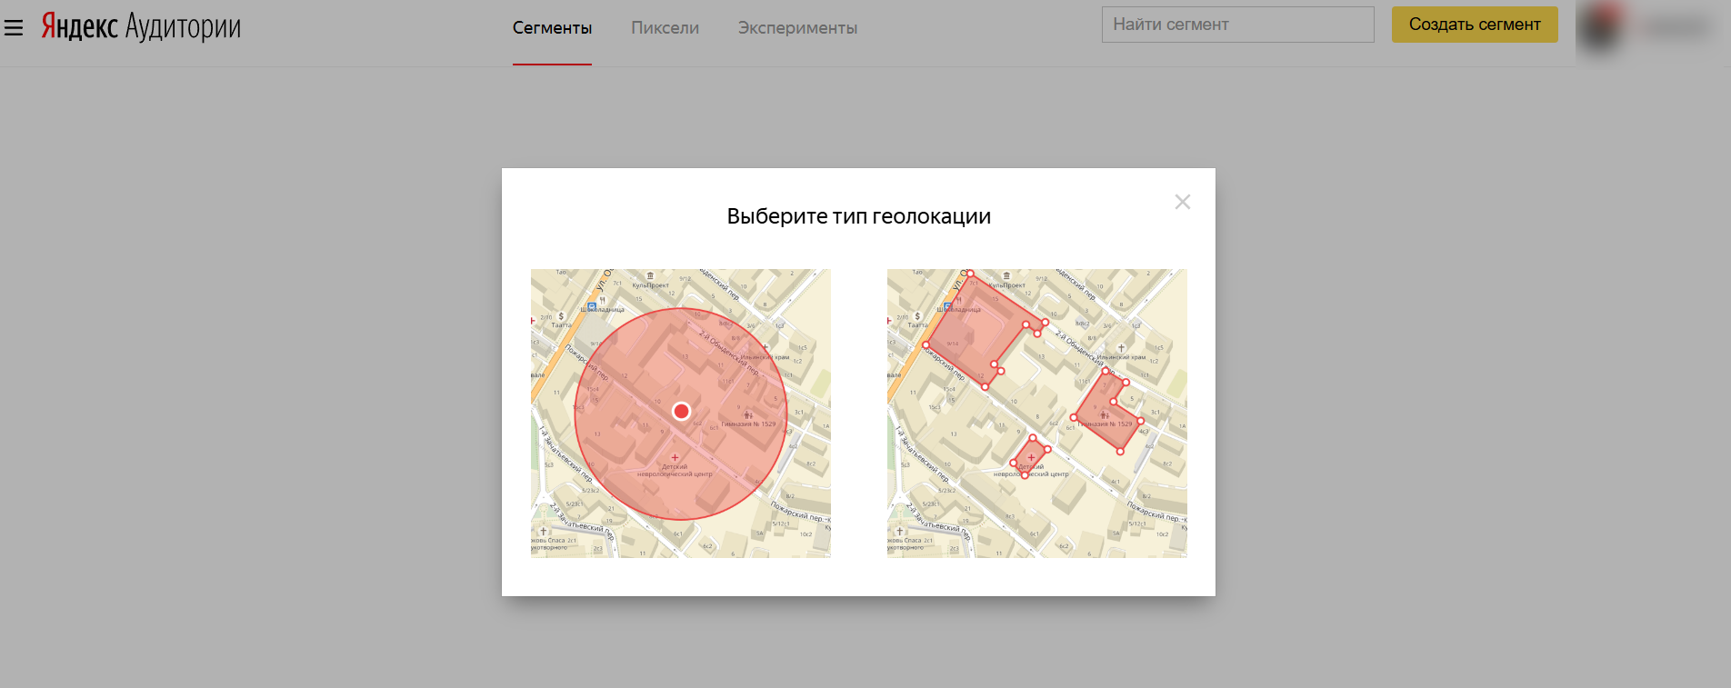
Task: Open the Пиксели tab
Action: [665, 28]
